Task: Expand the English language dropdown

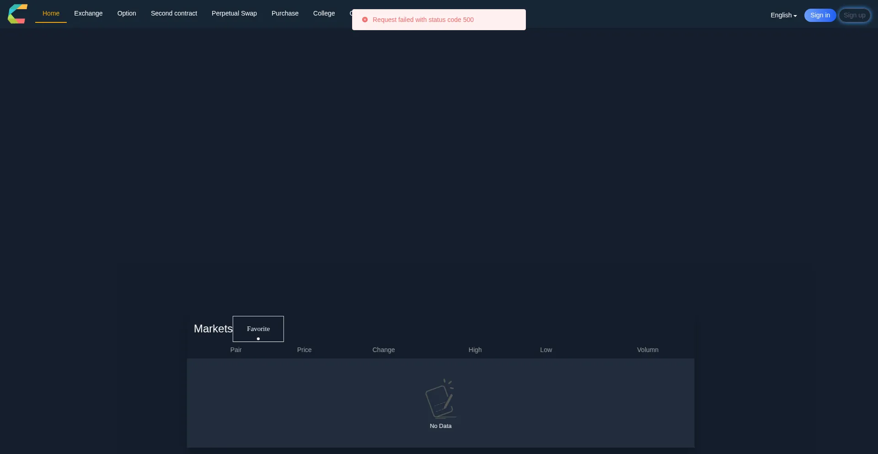Action: tap(783, 15)
